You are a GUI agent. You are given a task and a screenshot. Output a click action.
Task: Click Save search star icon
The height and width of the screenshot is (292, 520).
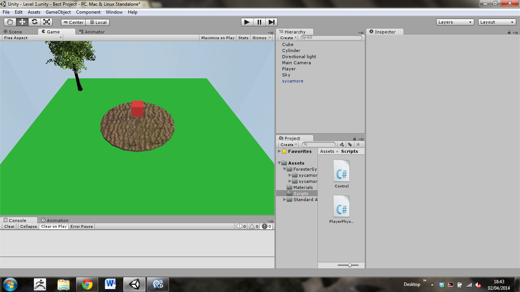pyautogui.click(x=358, y=144)
